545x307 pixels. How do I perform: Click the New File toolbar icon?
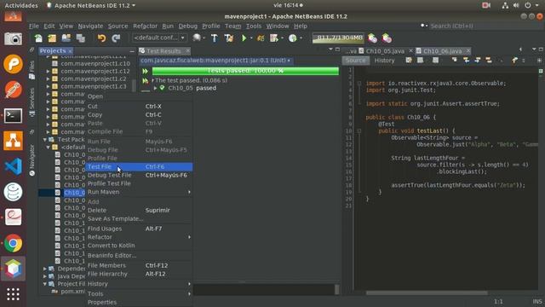38,38
